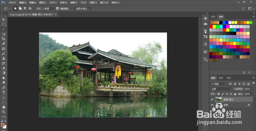Choose New Selection mode button
This screenshot has width=256, height=131.
click(15, 8)
